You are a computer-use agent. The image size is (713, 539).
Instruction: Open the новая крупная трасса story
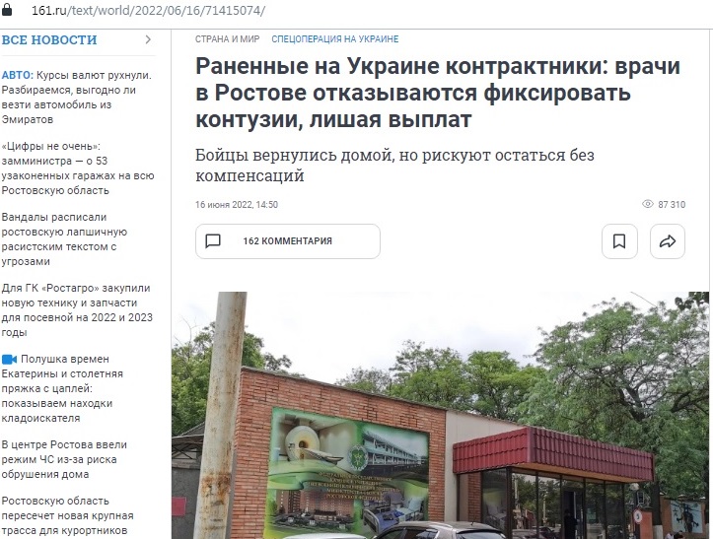pyautogui.click(x=67, y=515)
